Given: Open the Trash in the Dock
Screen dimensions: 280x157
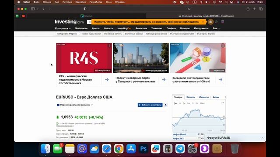Looking at the screenshot, I should pyautogui.click(x=234, y=148).
